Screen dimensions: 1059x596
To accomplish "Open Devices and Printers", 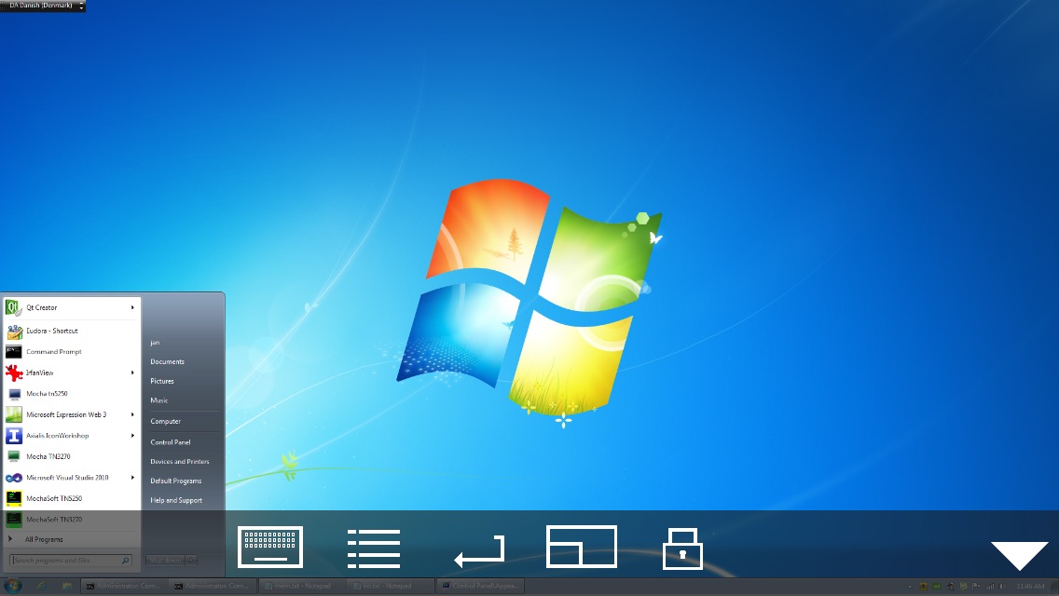I will [x=180, y=462].
